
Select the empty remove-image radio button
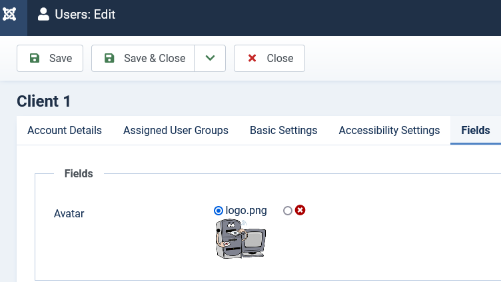tap(288, 211)
